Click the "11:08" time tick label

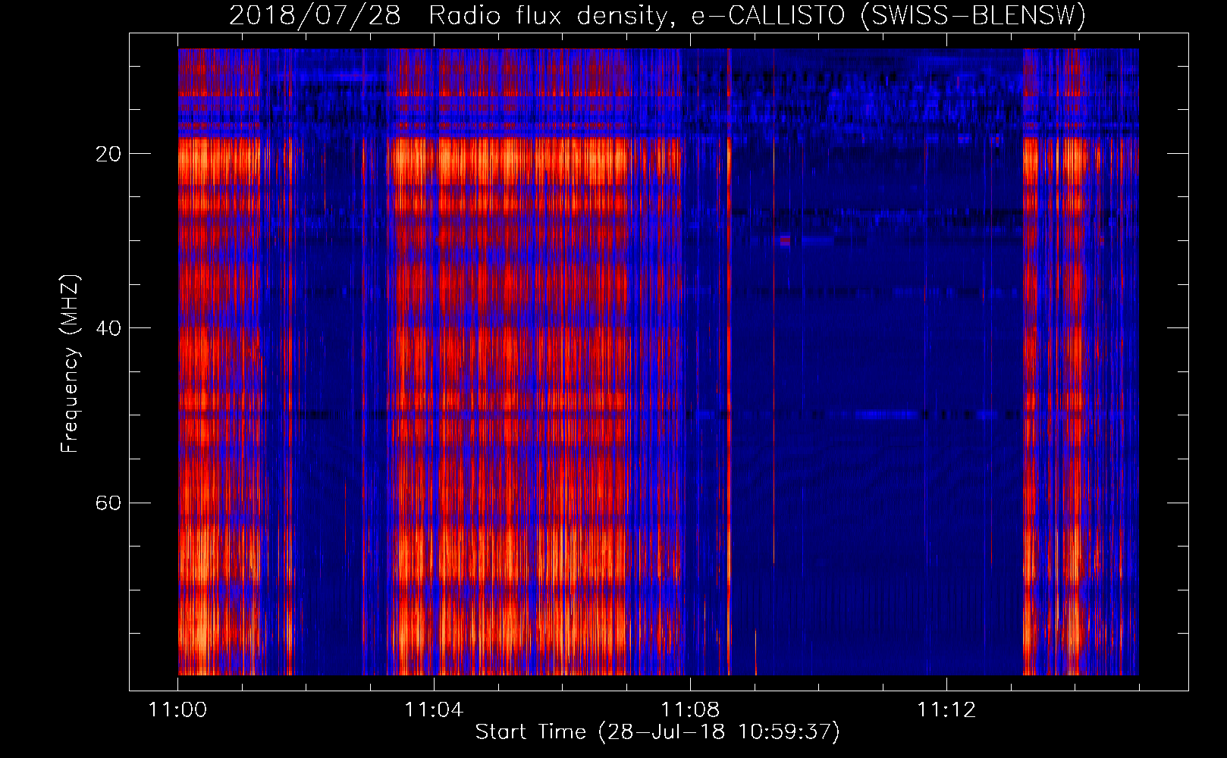690,710
